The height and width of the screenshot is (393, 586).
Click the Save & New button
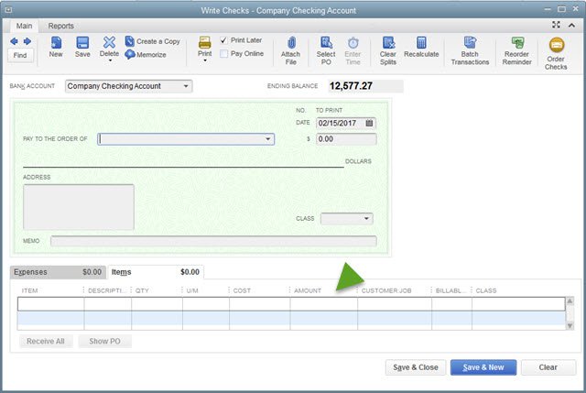click(x=483, y=367)
